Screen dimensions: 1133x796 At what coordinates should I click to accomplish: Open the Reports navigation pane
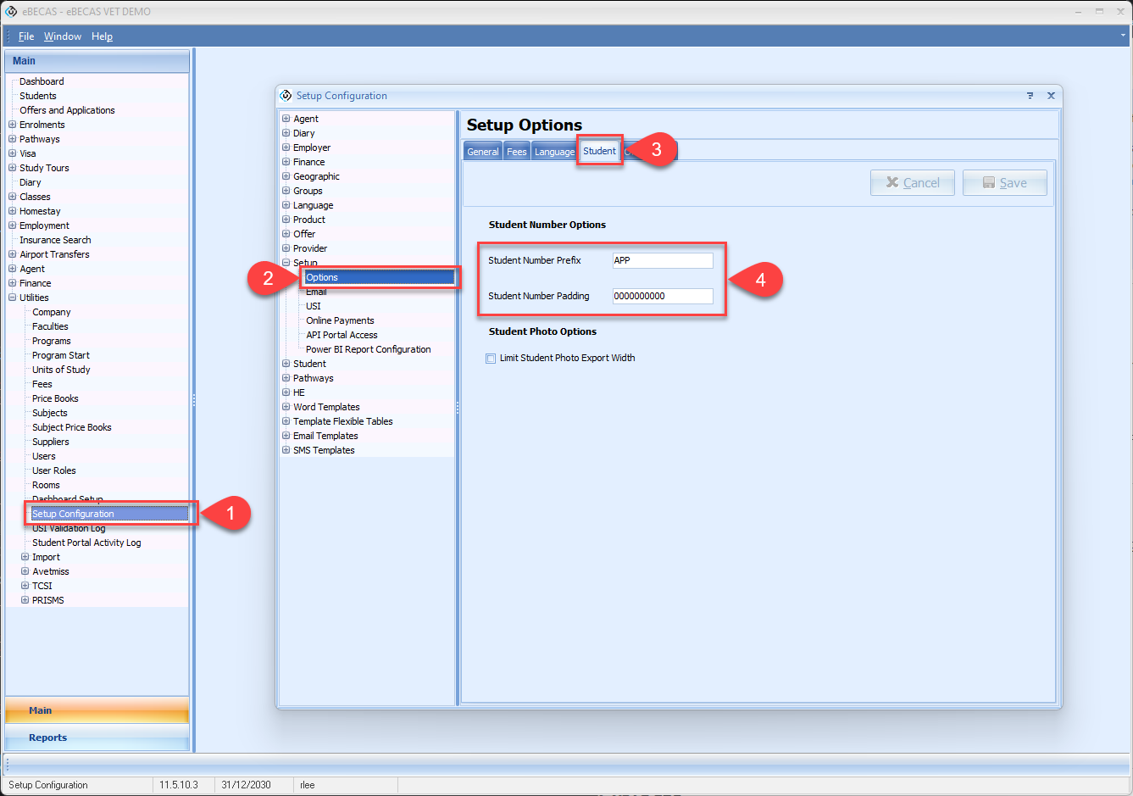(x=48, y=738)
